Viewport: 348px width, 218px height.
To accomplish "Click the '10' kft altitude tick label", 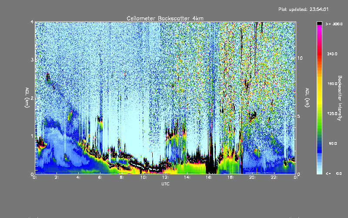I will point(300,58).
